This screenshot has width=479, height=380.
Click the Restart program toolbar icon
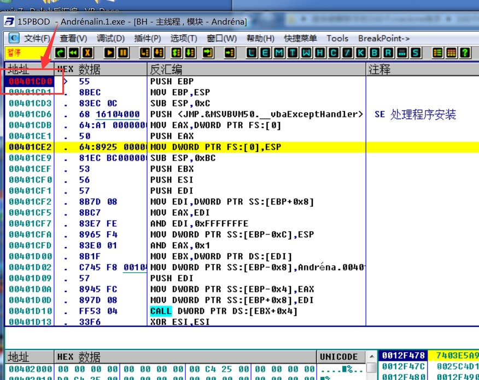60,53
